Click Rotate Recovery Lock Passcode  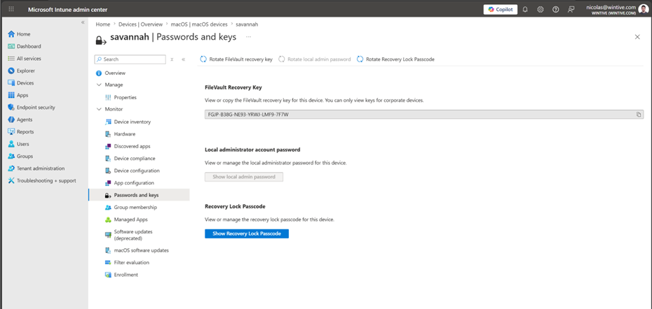396,59
